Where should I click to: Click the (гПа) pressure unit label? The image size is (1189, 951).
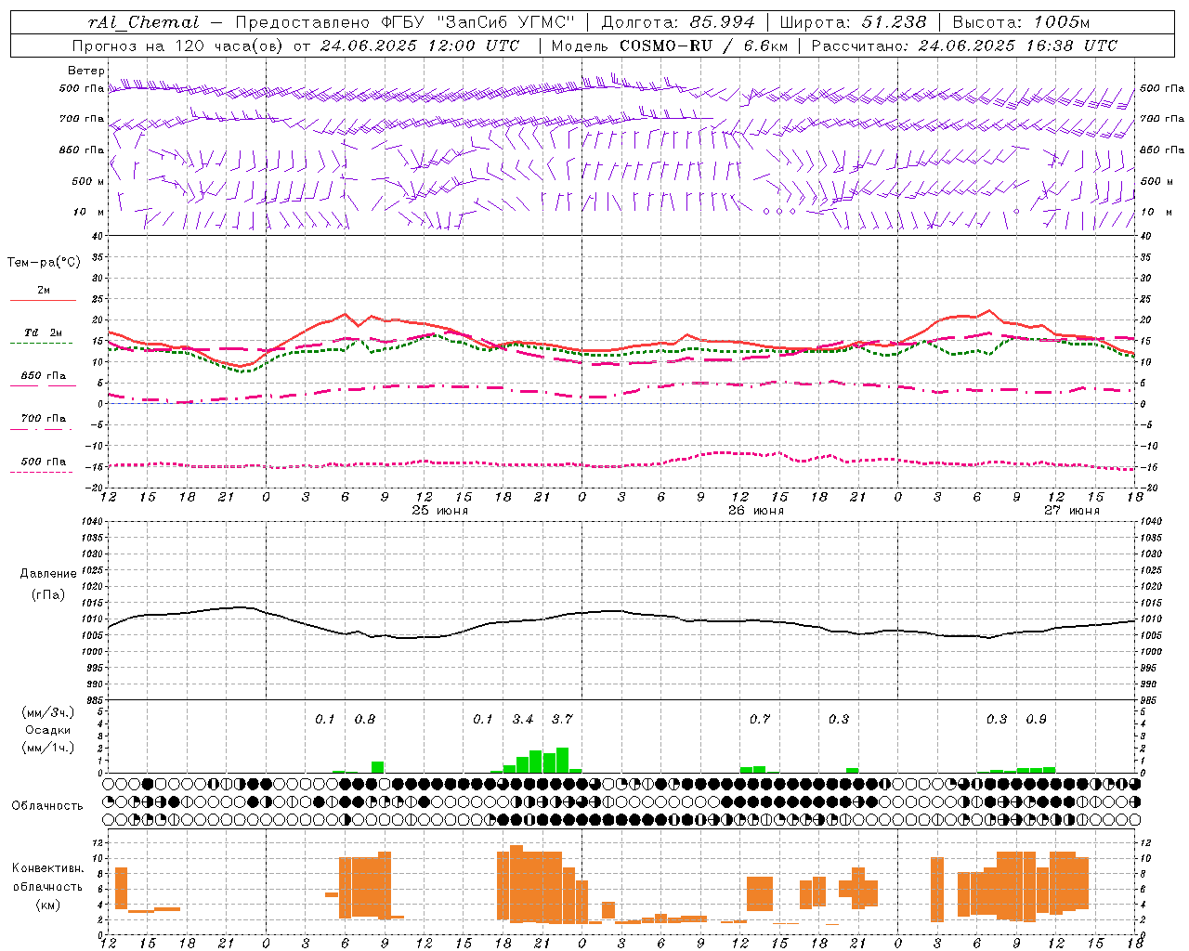(47, 594)
